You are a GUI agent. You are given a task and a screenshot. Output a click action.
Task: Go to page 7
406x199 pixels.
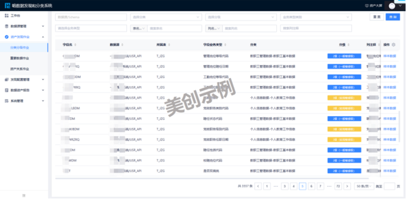(320, 186)
